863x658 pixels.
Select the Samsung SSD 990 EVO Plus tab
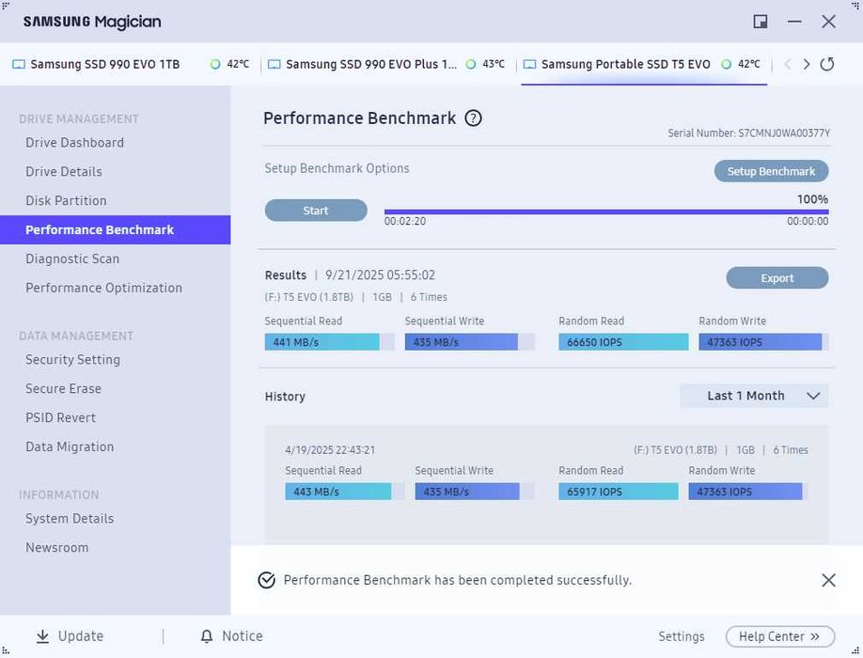click(x=387, y=64)
